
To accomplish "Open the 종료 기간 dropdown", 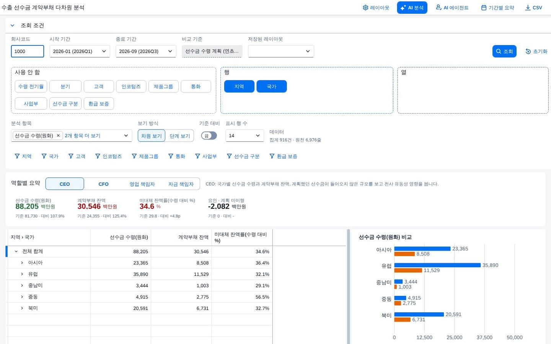I will coord(146,51).
